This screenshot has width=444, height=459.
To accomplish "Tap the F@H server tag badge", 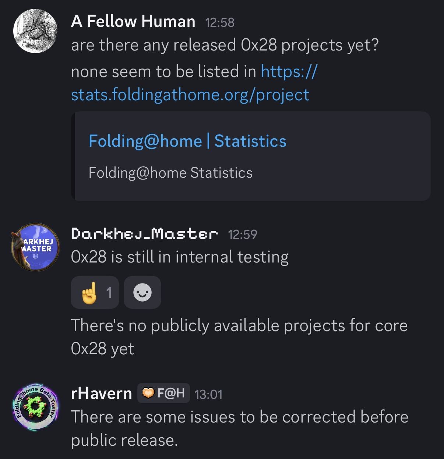I will pyautogui.click(x=164, y=393).
